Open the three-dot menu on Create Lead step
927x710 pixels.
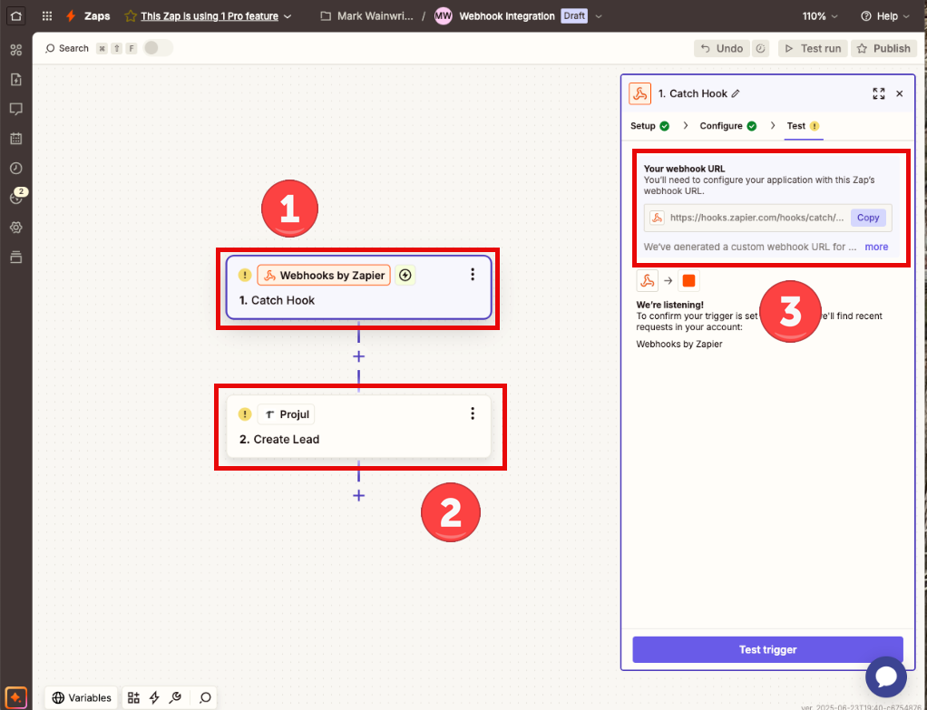tap(473, 413)
